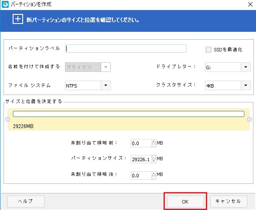The image size is (256, 210).
Task: Click the plus icon in the blue header
Action: point(18,19)
